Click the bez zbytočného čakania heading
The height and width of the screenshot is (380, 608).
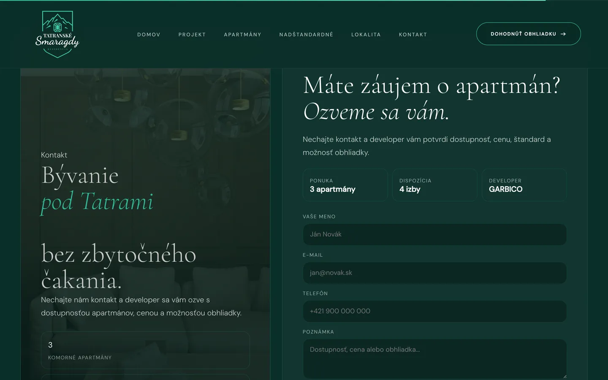[119, 267]
